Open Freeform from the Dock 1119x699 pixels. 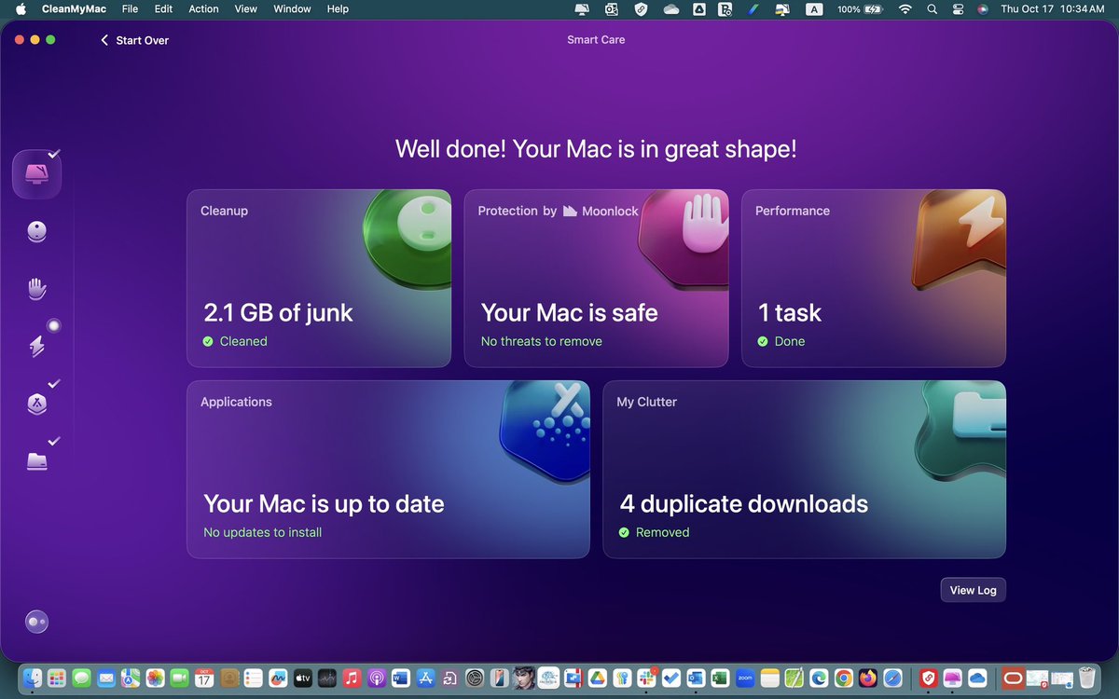278,678
